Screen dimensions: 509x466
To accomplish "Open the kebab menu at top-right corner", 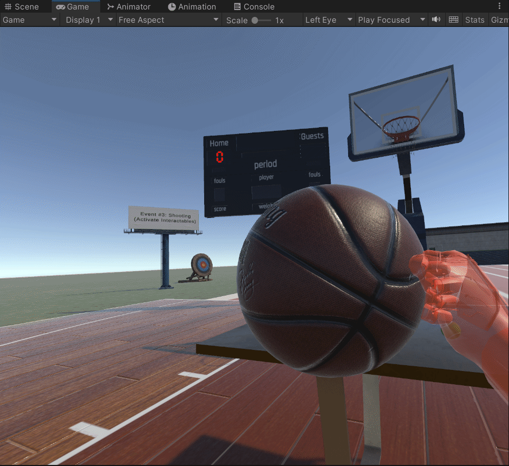I will 500,5.
